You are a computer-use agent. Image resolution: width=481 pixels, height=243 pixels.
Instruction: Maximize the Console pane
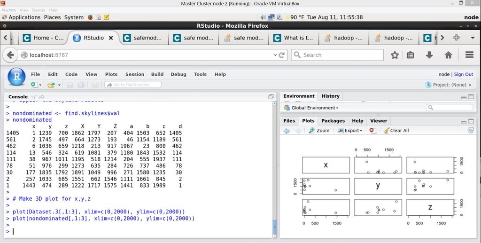(x=271, y=97)
